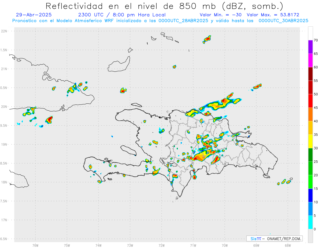Click the '69W' longitude label
The image size is (323, 249).
tap(256, 246)
